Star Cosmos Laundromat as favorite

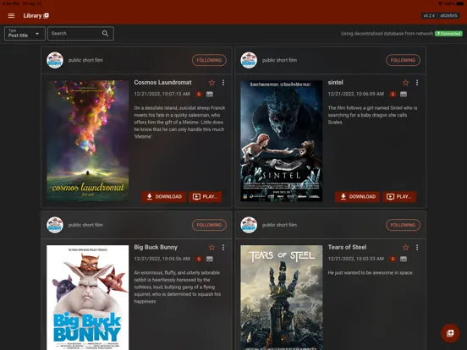click(x=212, y=83)
